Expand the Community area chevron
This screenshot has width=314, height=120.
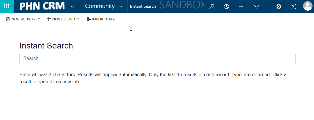(x=121, y=7)
